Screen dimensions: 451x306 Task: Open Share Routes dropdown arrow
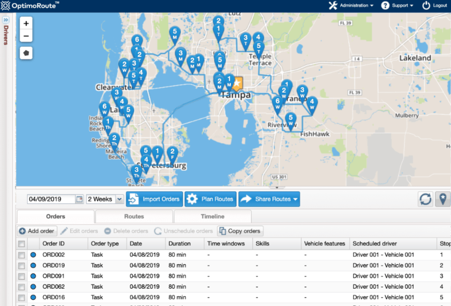295,199
